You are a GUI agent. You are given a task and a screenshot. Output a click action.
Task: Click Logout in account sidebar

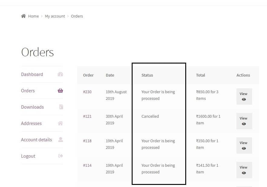tap(28, 156)
